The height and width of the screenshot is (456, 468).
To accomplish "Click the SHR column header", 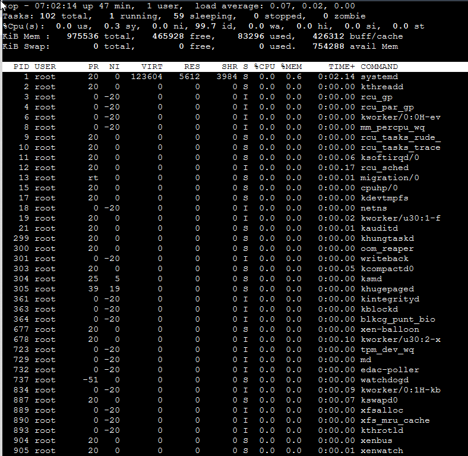I will coord(229,67).
